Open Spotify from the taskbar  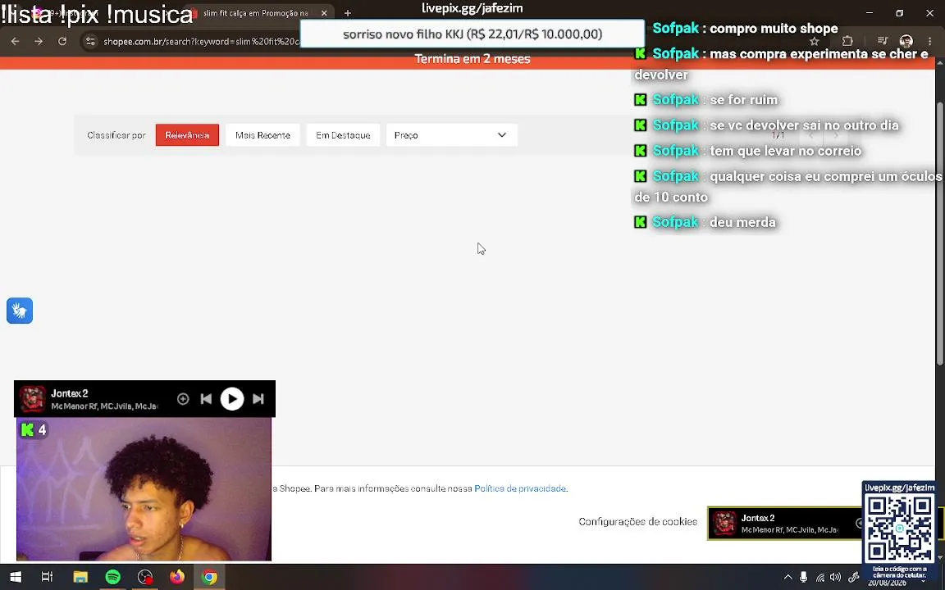coord(112,578)
